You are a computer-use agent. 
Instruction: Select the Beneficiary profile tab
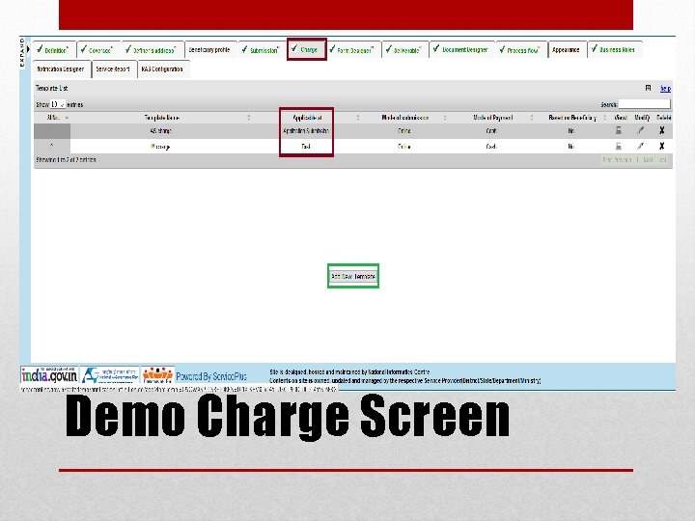209,50
